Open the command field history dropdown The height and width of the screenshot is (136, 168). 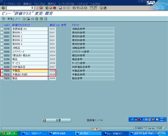click(x=32, y=8)
